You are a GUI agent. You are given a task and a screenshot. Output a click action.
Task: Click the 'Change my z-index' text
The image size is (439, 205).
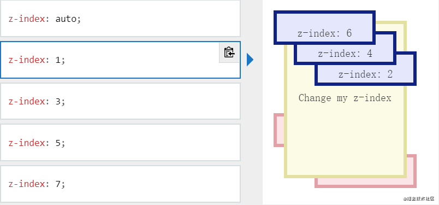point(345,98)
